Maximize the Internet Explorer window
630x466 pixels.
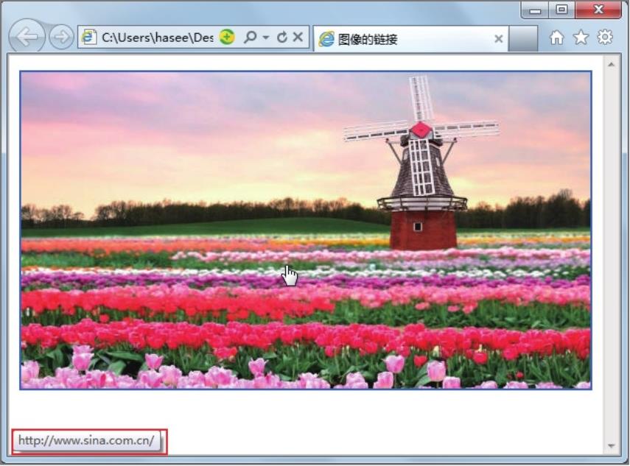pos(561,10)
